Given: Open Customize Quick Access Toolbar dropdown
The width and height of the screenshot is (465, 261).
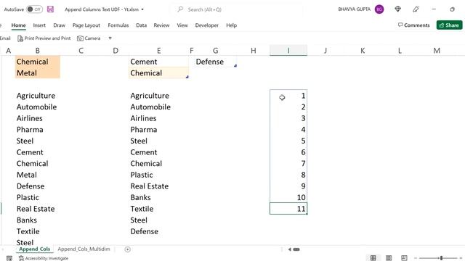Looking at the screenshot, I should 110,38.
